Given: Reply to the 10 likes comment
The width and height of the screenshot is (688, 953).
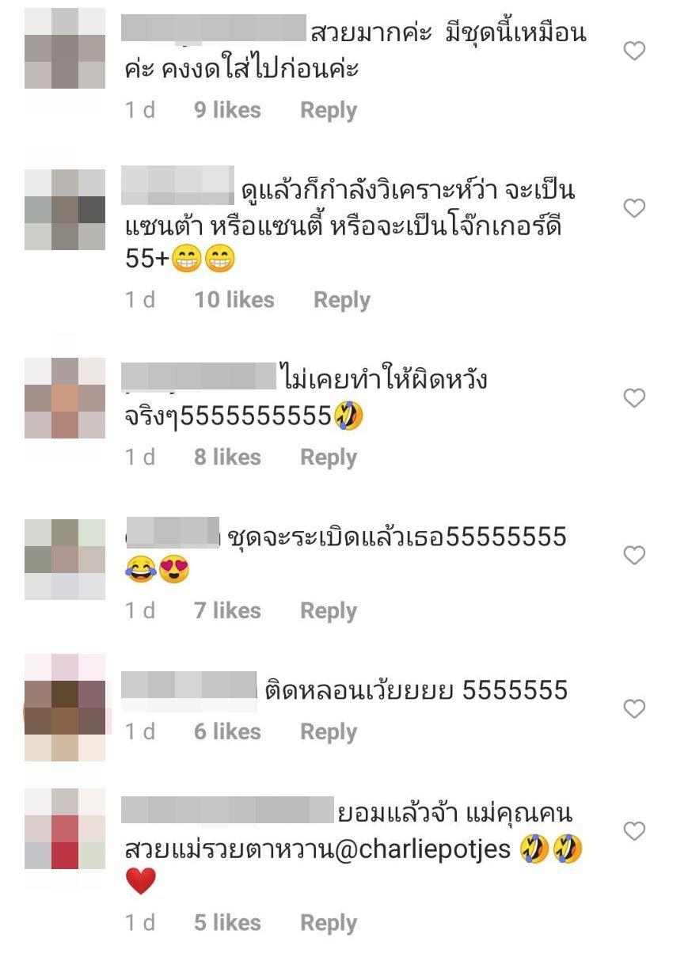Looking at the screenshot, I should (342, 300).
